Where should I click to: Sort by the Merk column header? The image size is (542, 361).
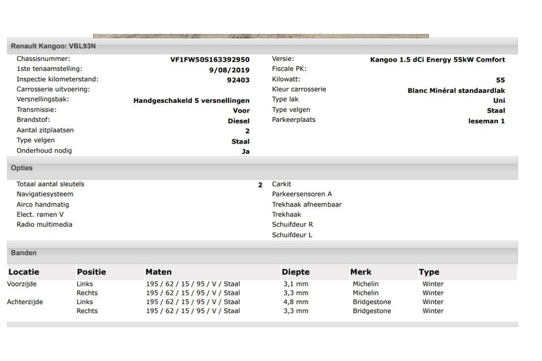click(x=360, y=272)
